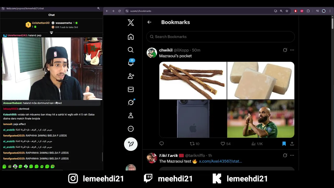Open the footballer clapping image
Screen dimensions: 334x188
coord(261,119)
